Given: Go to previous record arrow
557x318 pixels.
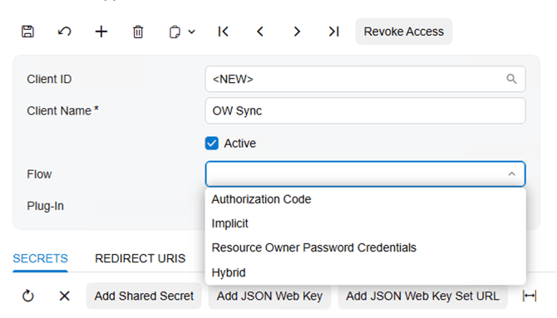Looking at the screenshot, I should tap(260, 32).
